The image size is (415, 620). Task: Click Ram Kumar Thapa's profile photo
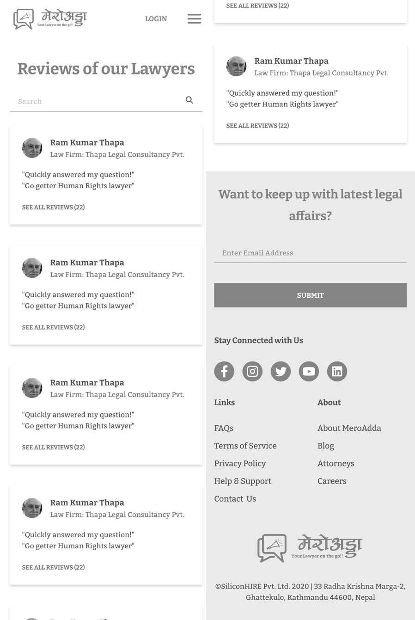point(32,147)
